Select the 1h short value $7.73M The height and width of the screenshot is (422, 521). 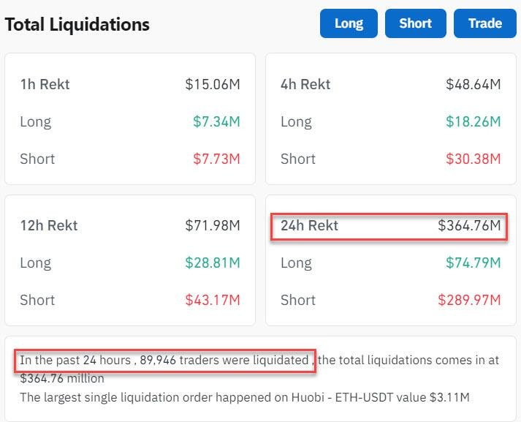[x=216, y=159]
